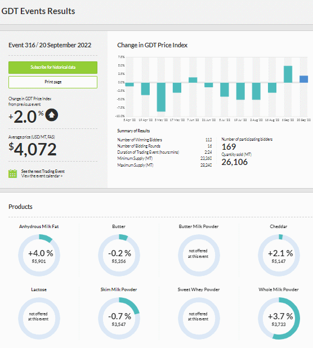Click the Duration of Trading Event row
313x348 pixels.
[x=164, y=152]
